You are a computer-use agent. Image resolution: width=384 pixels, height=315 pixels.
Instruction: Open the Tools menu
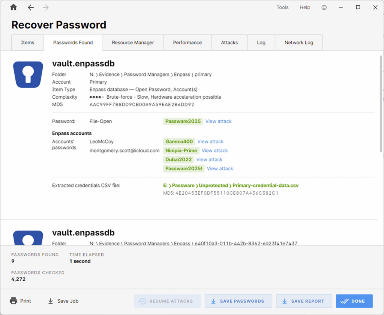coord(283,7)
